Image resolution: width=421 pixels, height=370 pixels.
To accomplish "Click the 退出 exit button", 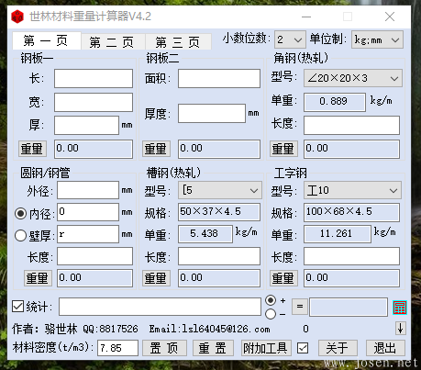I will (385, 348).
